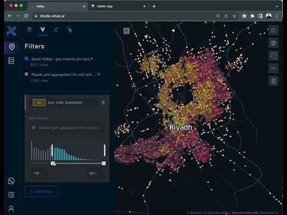Show the map legend control
Screen dimensions: 287x215
click(x=273, y=81)
